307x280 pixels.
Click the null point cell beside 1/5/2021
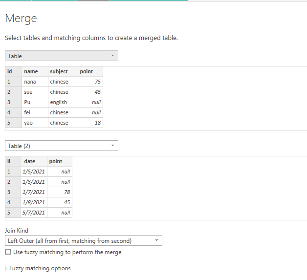pos(60,172)
